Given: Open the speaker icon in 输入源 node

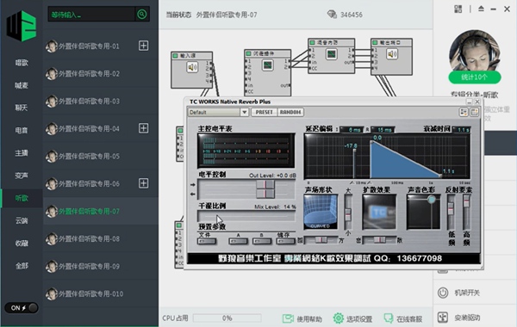Looking at the screenshot, I should pyautogui.click(x=192, y=67).
